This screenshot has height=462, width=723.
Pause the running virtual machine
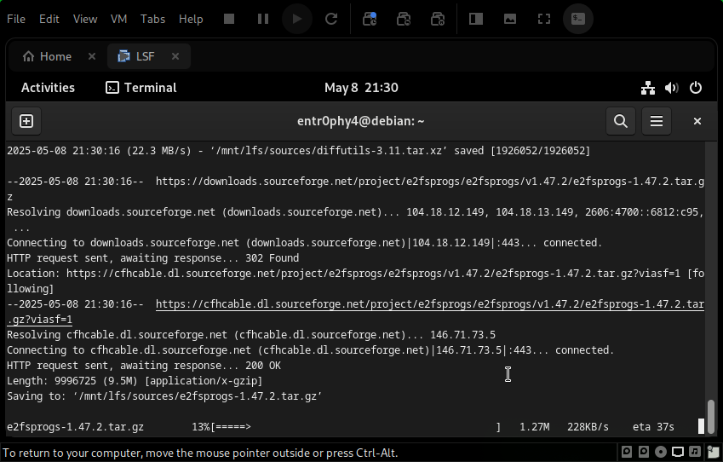(x=263, y=18)
